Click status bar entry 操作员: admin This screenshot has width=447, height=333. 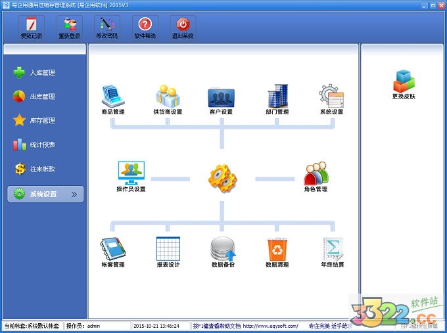coord(83,326)
